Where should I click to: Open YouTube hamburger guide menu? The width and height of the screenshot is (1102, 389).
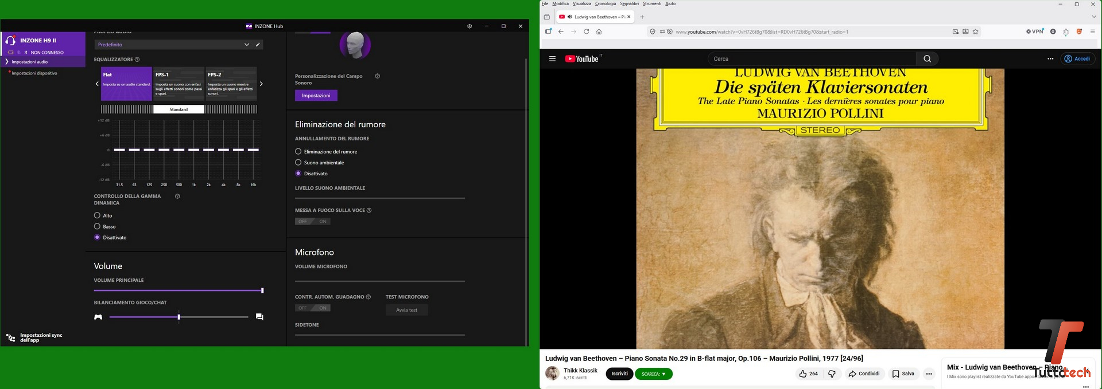[552, 59]
